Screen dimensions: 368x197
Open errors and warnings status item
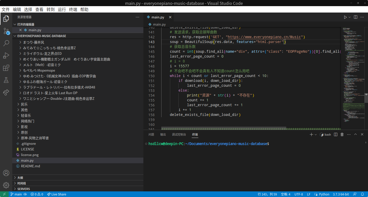[x=37, y=194]
